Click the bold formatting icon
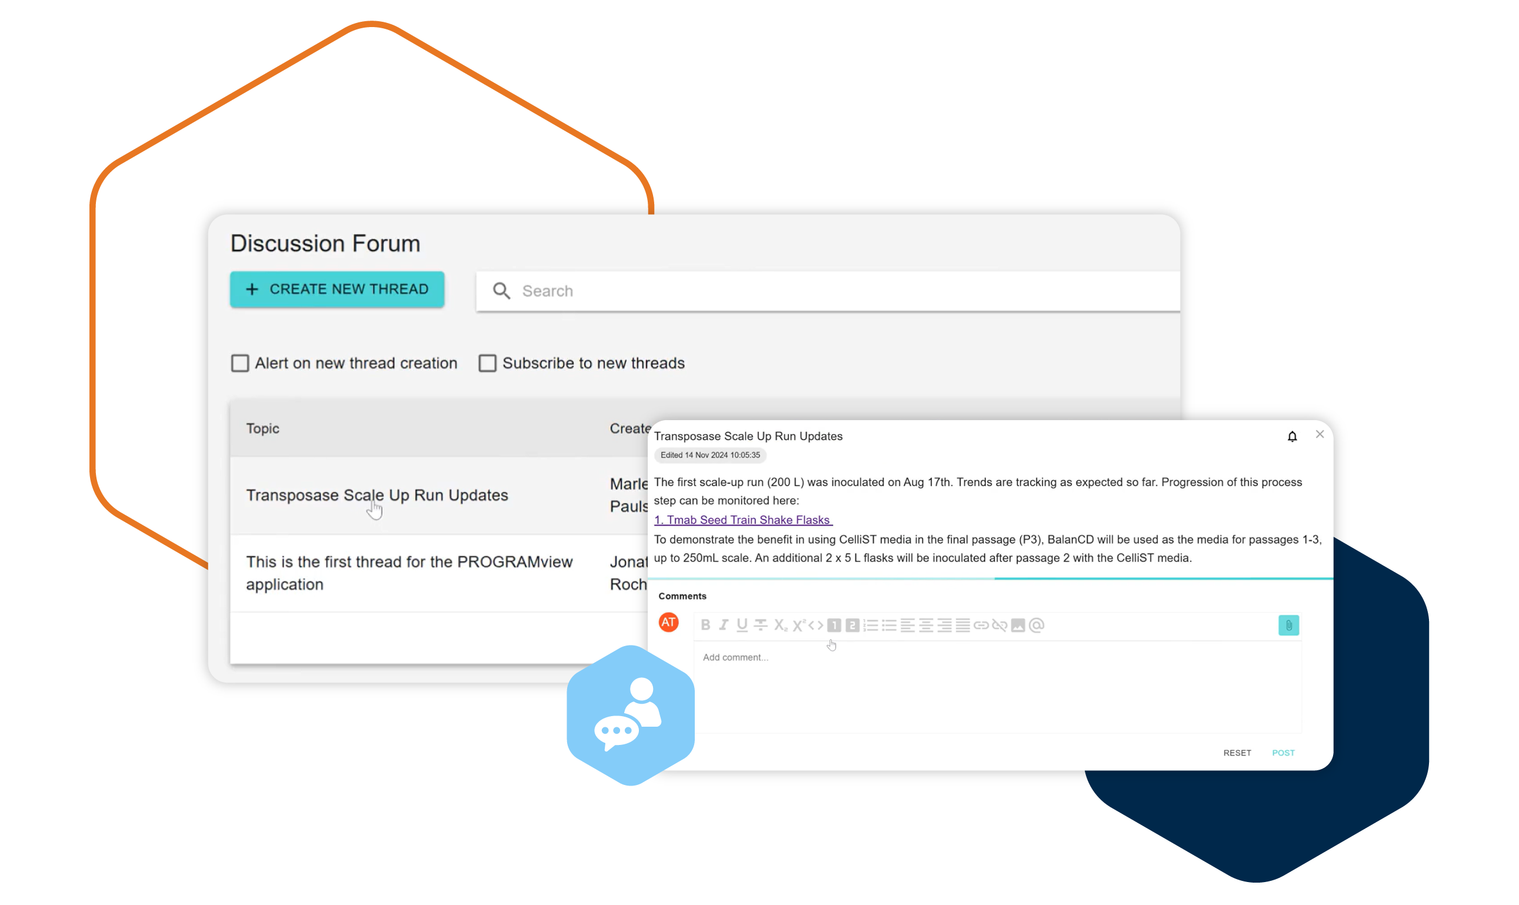Viewport: 1519px width, 905px height. [x=705, y=625]
